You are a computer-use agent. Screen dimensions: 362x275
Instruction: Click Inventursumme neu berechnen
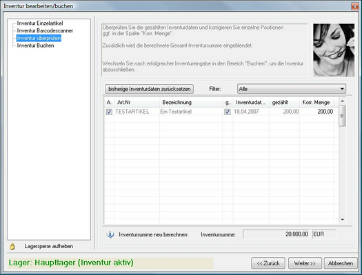(153, 234)
